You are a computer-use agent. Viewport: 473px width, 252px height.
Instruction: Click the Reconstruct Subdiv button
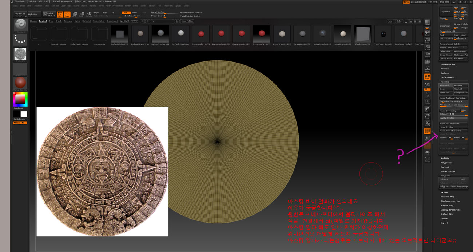click(x=453, y=44)
